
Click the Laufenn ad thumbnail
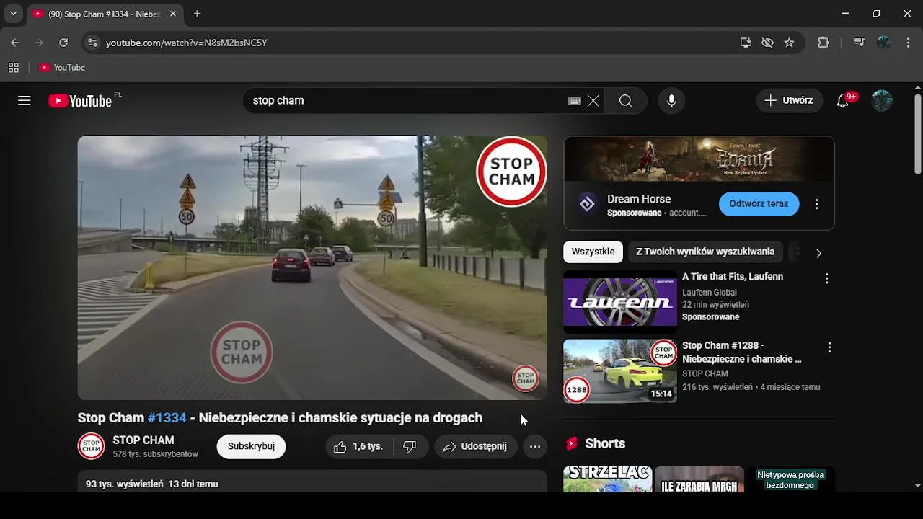pyautogui.click(x=620, y=302)
